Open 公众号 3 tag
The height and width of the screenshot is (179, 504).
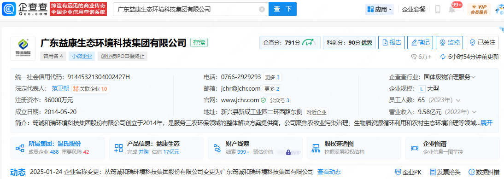(279, 100)
